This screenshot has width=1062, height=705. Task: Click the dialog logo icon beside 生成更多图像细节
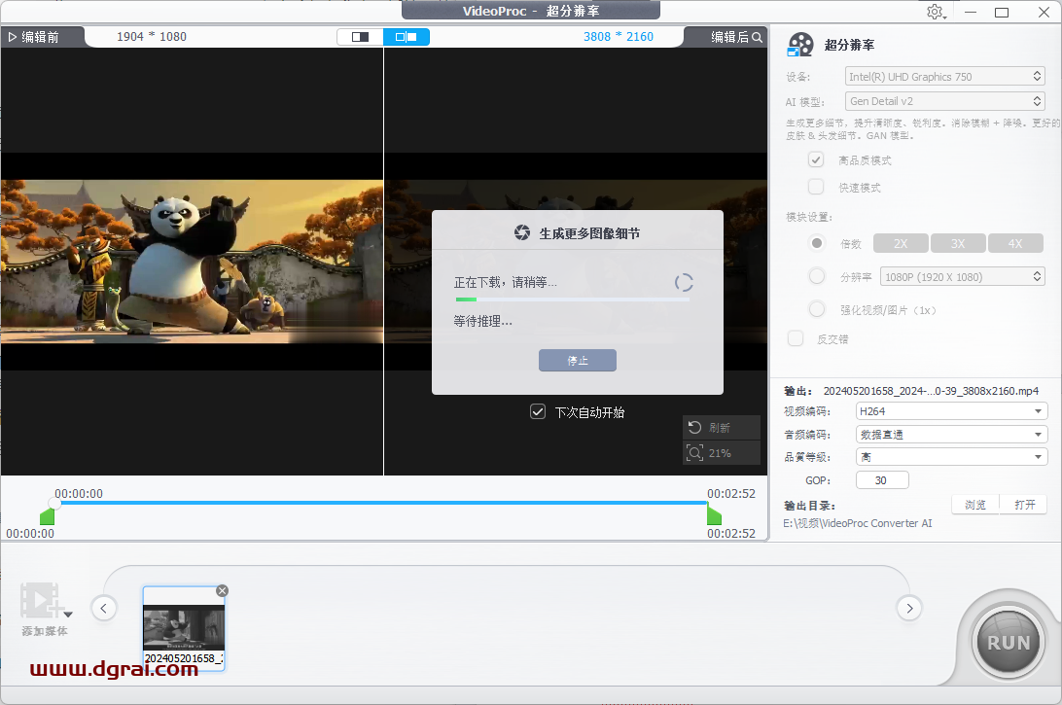(x=522, y=233)
